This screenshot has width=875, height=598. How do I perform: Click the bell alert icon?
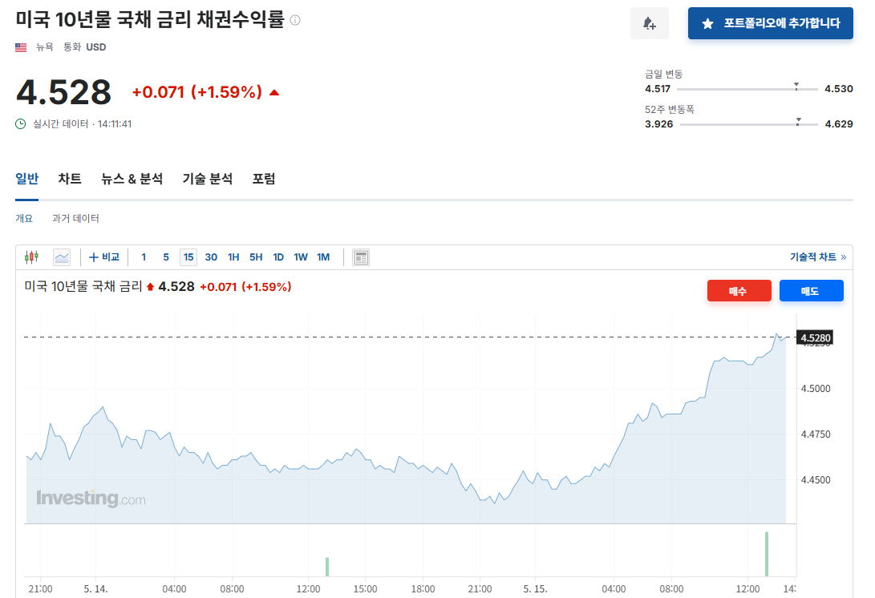[650, 23]
